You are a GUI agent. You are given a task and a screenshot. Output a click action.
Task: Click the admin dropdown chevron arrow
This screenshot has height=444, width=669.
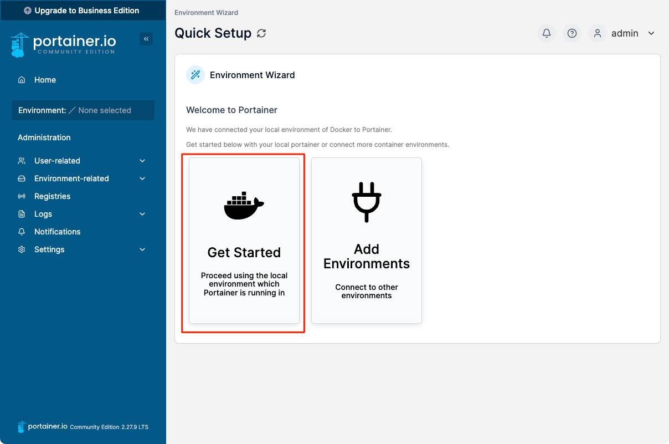tap(651, 33)
